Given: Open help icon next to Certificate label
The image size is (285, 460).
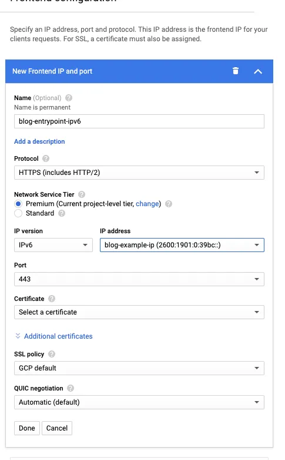Looking at the screenshot, I should click(x=52, y=299).
